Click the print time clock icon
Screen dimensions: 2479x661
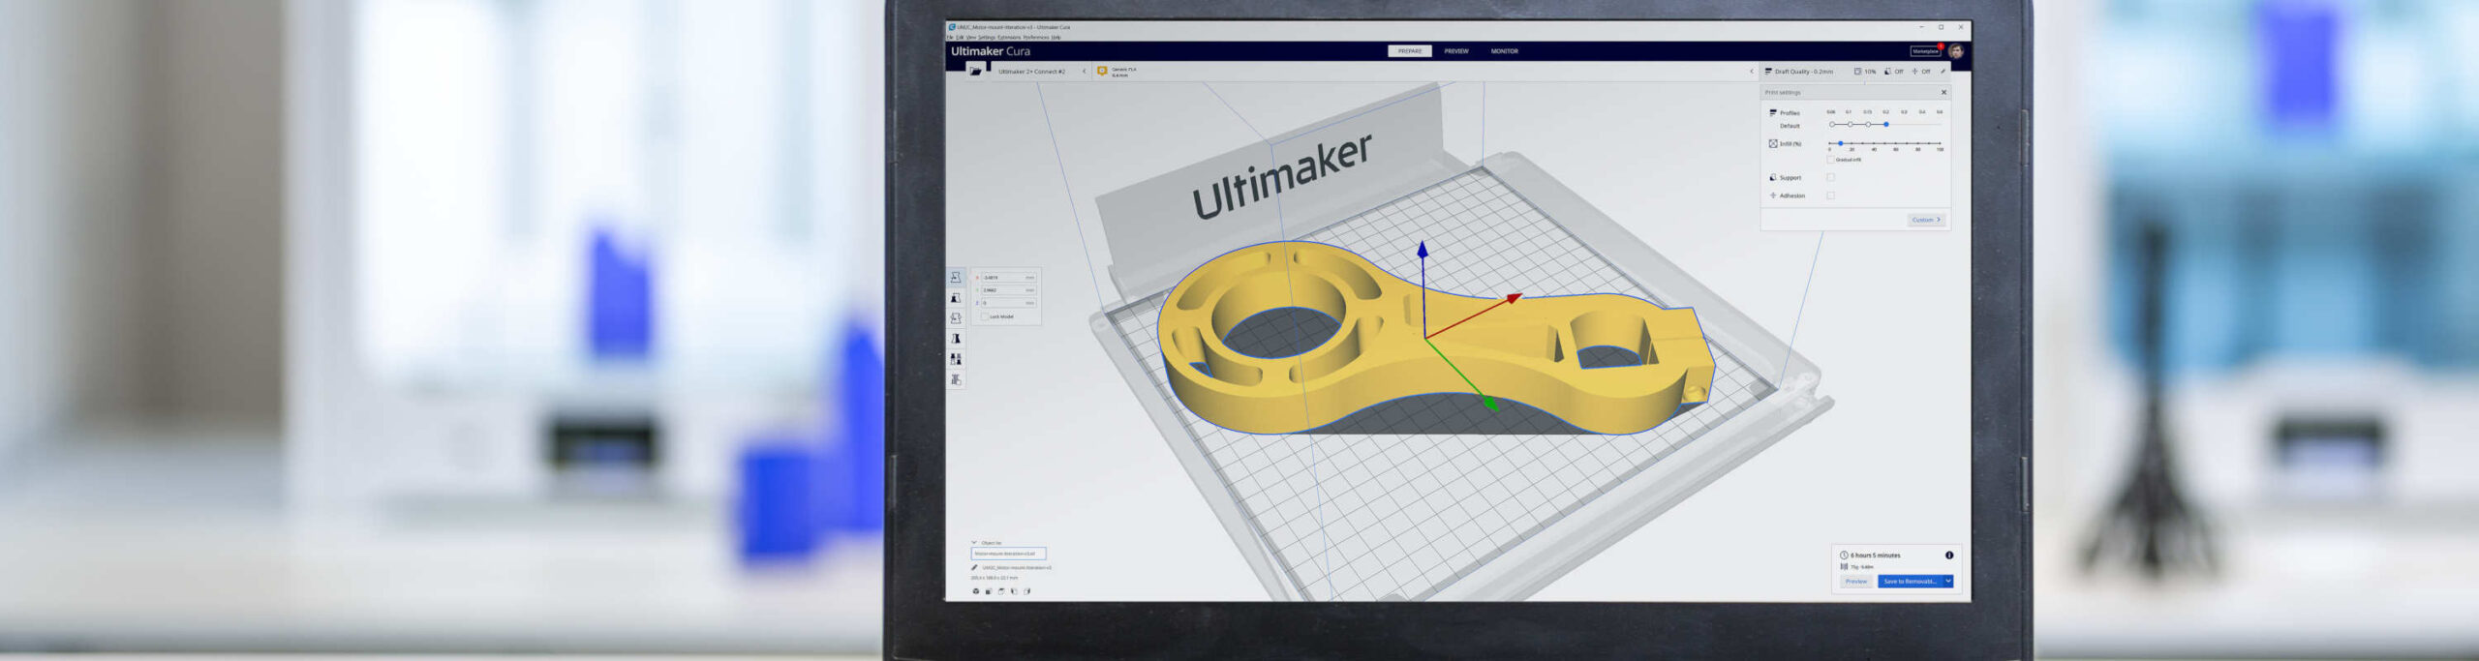[x=1844, y=556]
